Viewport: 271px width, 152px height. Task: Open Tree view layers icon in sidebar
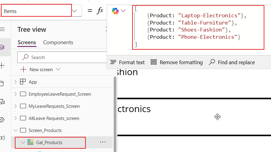[x=2, y=47]
